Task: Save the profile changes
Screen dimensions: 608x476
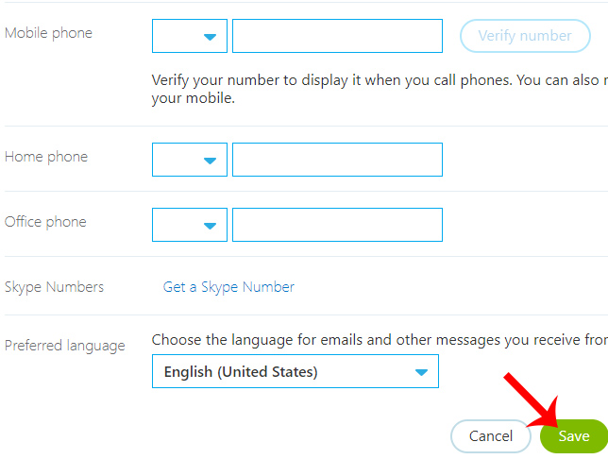Action: (x=573, y=436)
